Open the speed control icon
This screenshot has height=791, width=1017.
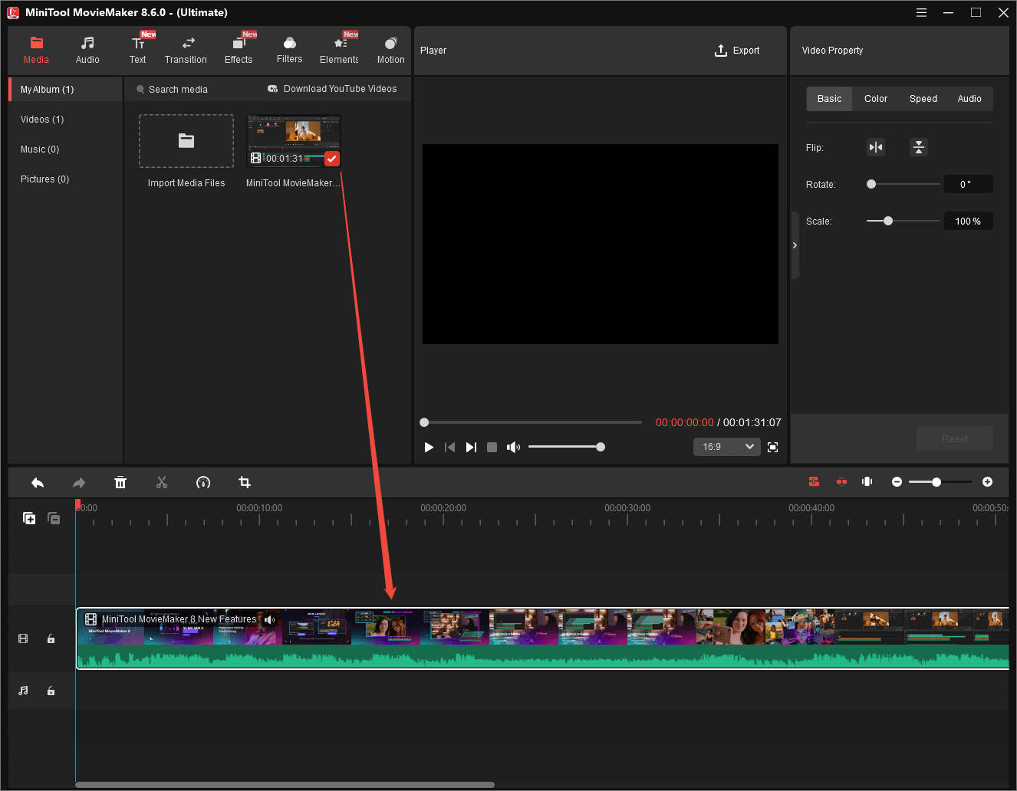[x=203, y=482]
